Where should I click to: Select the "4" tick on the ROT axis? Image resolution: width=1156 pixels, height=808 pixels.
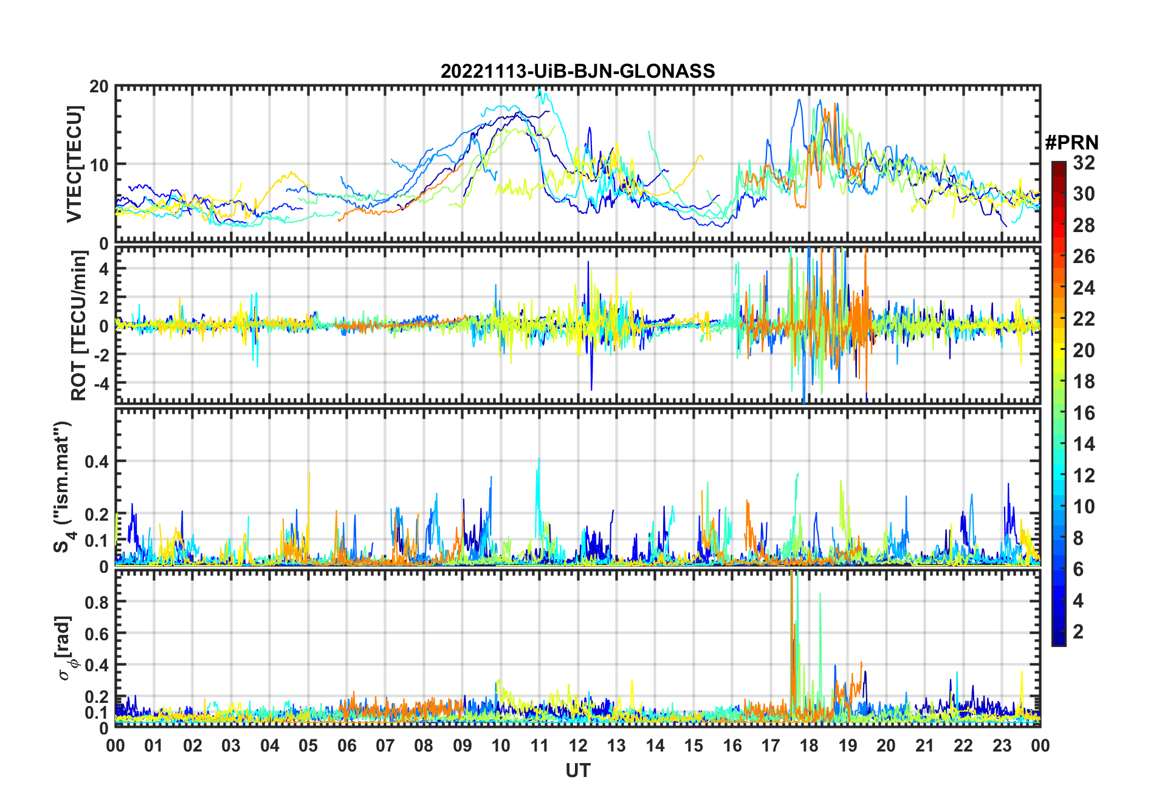[104, 269]
